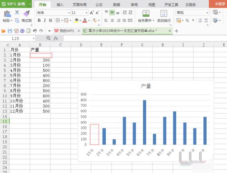Click the Auto Wrap Text icon
227x173 pixels.
coord(164,13)
